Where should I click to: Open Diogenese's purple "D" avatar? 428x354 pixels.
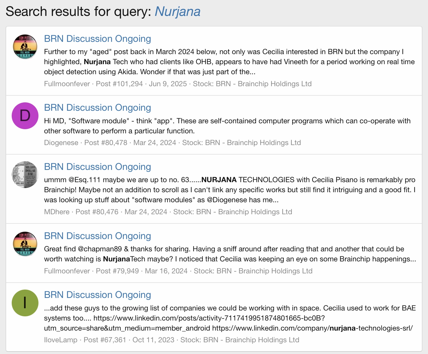coord(25,116)
